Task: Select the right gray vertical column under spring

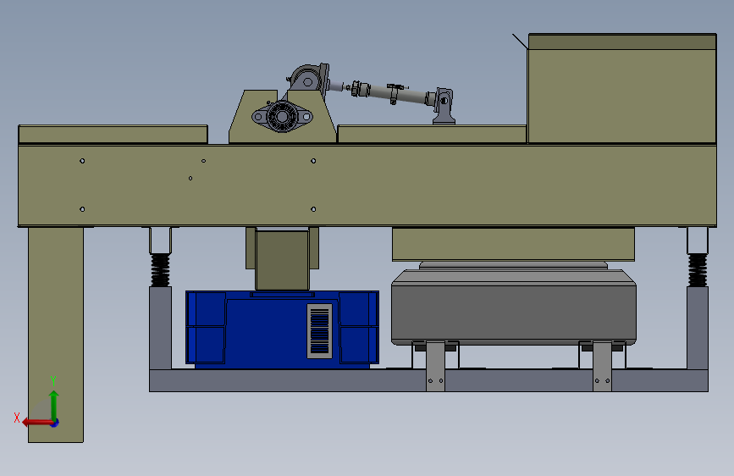Action: [x=698, y=328]
